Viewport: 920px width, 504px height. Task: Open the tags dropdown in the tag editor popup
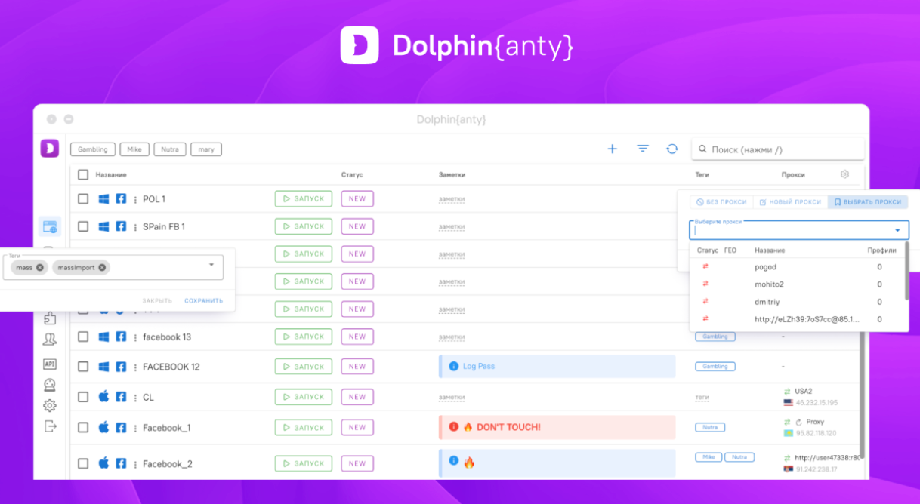[x=211, y=266]
